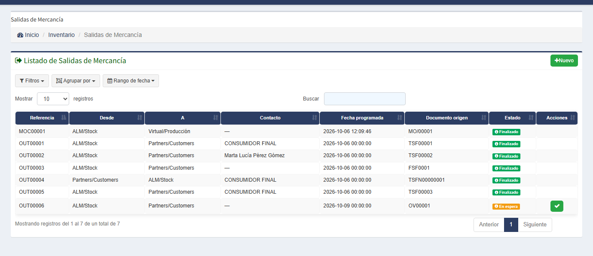Click origin document TSF00002
Screen dimensions: 593x256
[421, 155]
